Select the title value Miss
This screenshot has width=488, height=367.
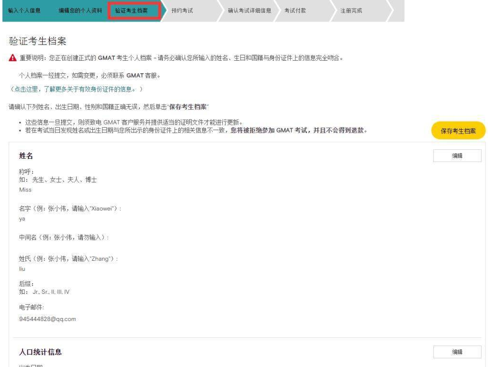pyautogui.click(x=25, y=189)
